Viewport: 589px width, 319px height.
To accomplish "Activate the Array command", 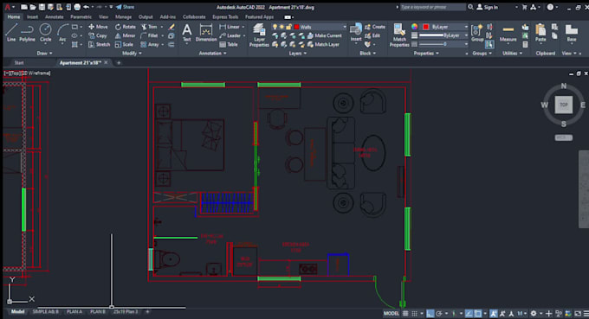I will 150,44.
